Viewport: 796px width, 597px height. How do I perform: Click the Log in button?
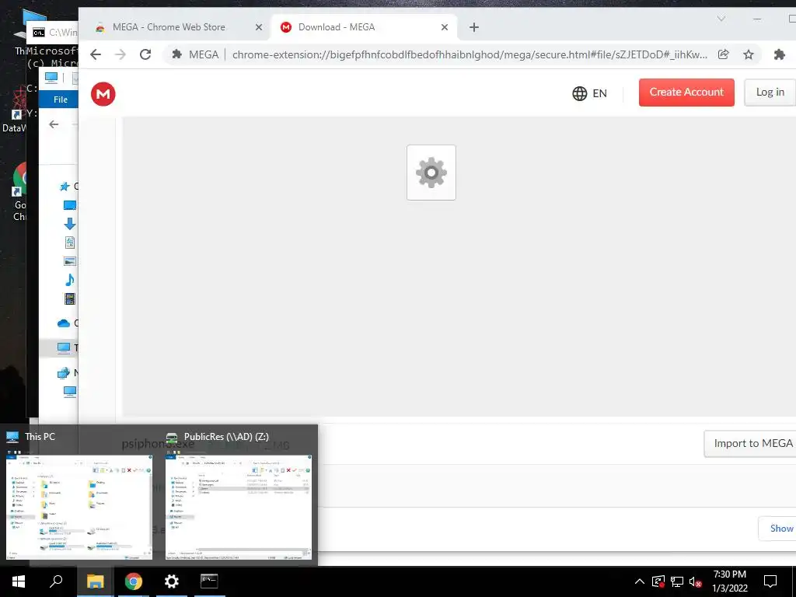coord(770,93)
